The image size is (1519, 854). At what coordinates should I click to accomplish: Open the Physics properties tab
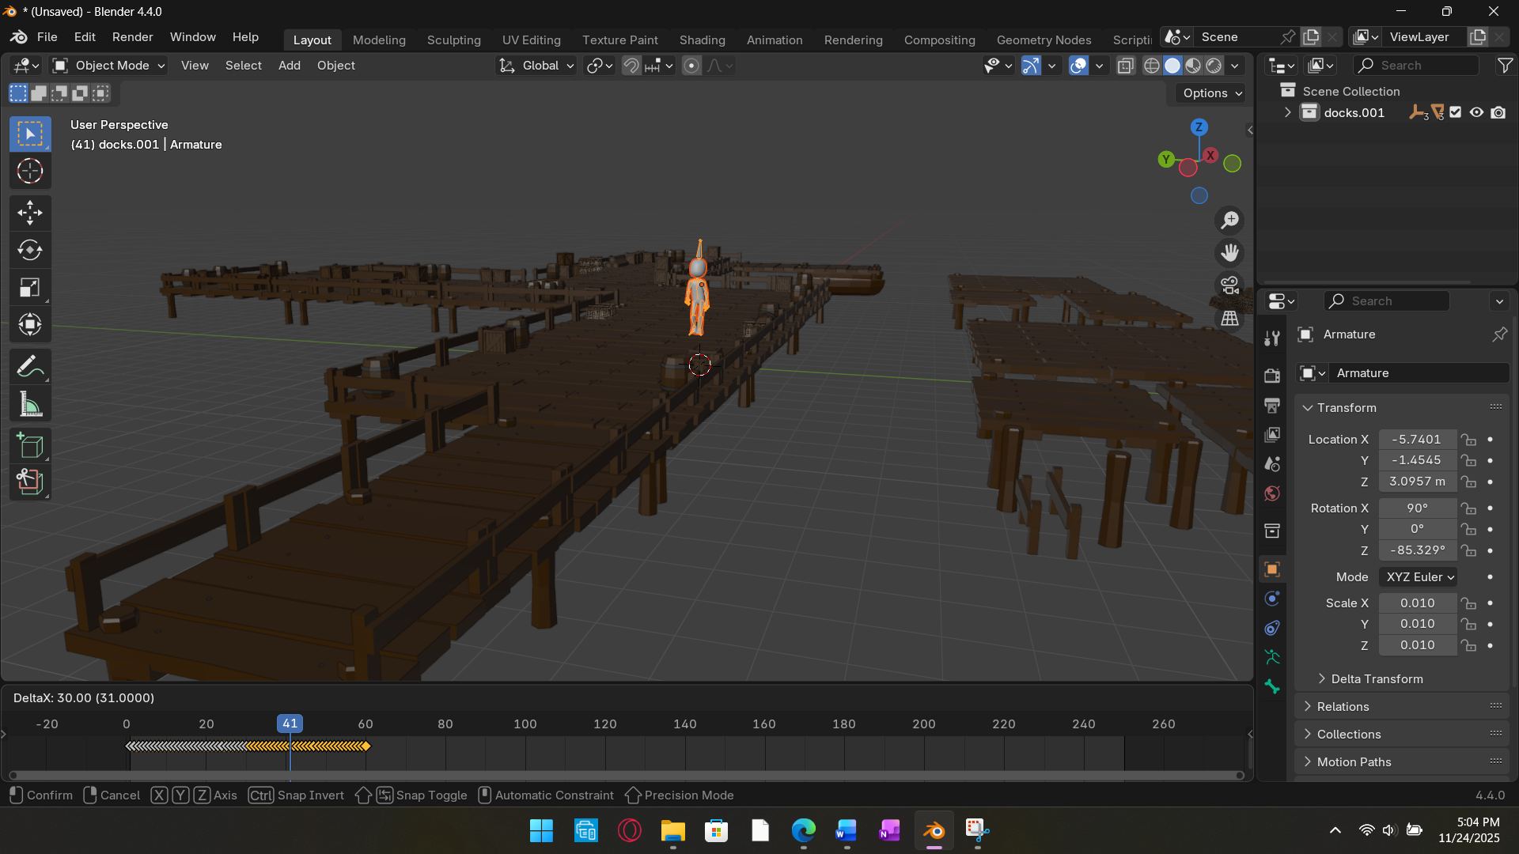coord(1272,599)
